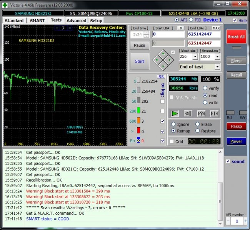
Task: Open the block size dropdown
Action: coord(195,57)
